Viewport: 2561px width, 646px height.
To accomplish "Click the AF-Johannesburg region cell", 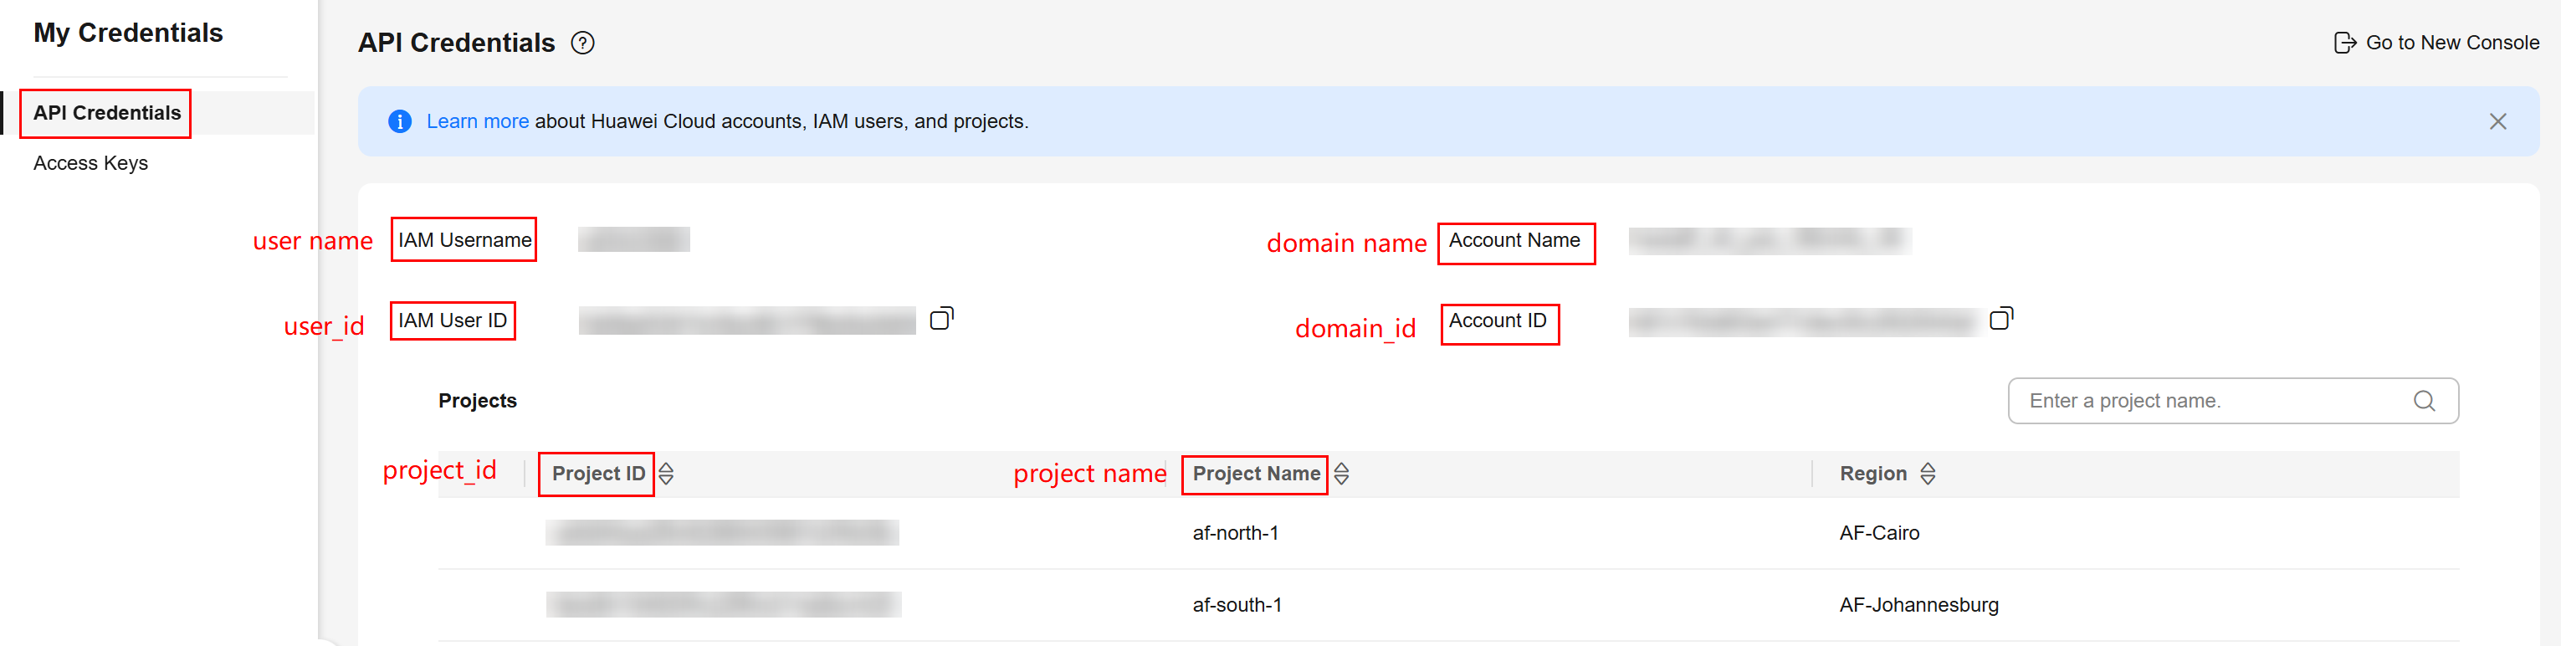I will [x=1918, y=604].
